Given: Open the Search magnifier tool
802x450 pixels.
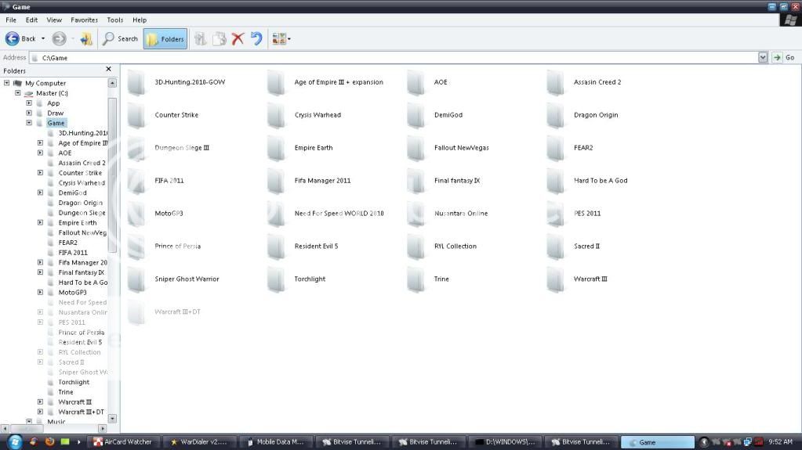Looking at the screenshot, I should 120,39.
